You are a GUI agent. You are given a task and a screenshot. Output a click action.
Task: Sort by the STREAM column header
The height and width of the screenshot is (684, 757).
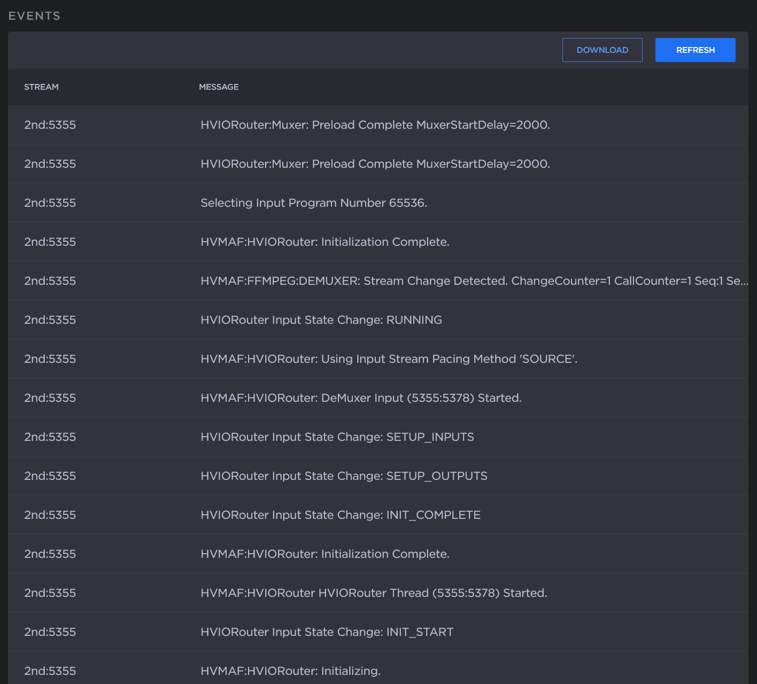pos(41,87)
